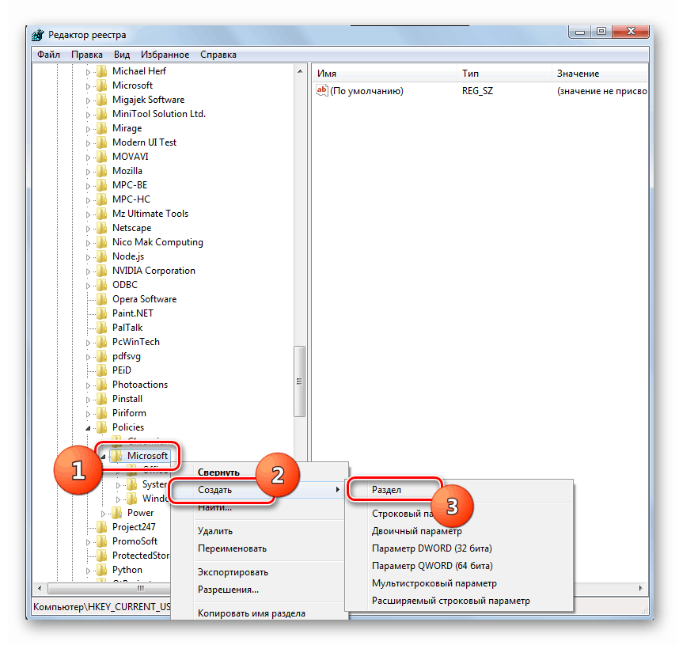Click the values pane scroll-right arrow
Image resolution: width=679 pixels, height=645 pixels.
(x=641, y=588)
